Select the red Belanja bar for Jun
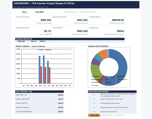The width and height of the screenshot is (152, 119). tap(45, 75)
